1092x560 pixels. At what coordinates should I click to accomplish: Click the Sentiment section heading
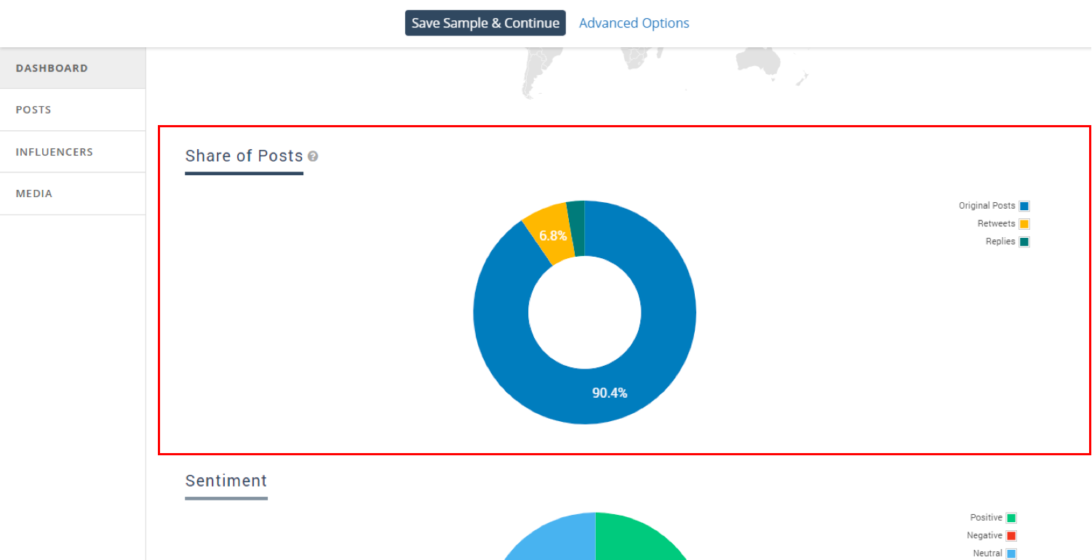pos(226,481)
